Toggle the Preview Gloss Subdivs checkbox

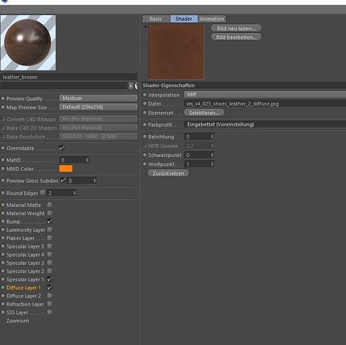click(x=63, y=180)
